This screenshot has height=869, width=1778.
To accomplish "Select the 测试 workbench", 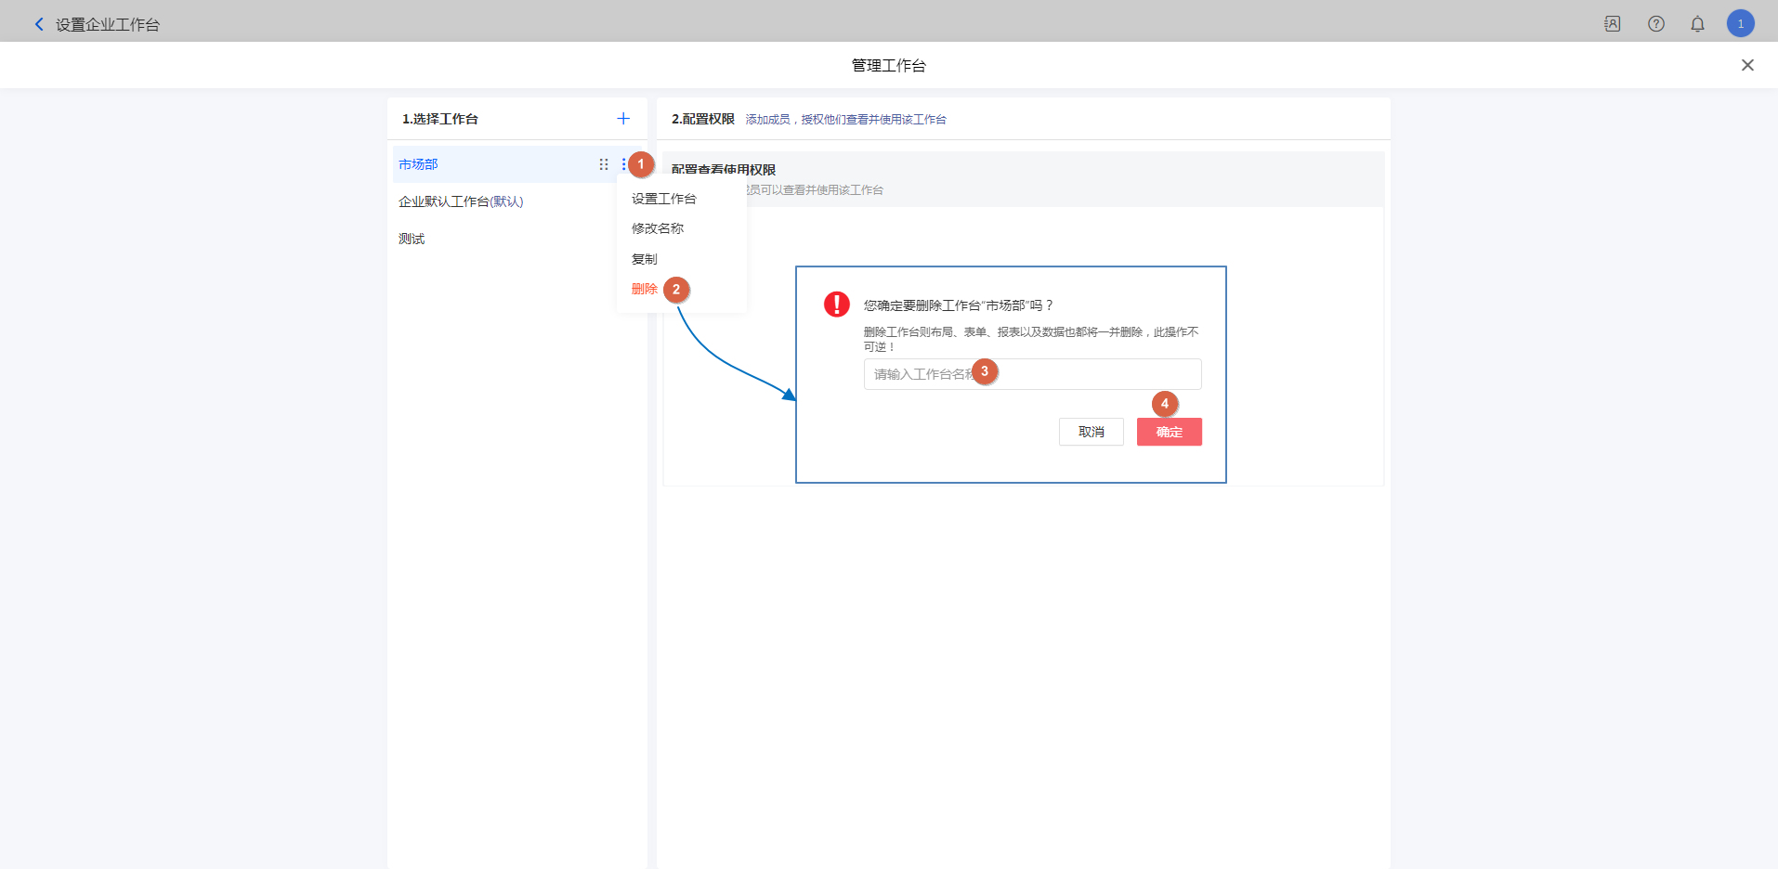I will pos(412,239).
